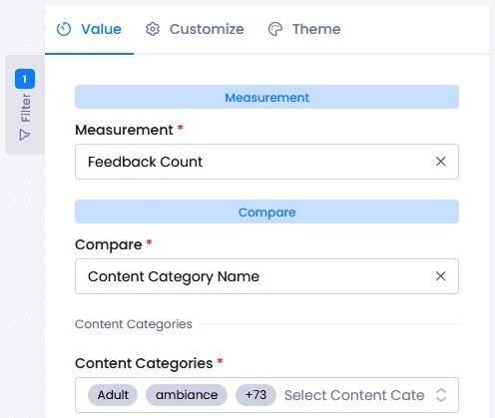Expand the Content Categories selector arrows
The height and width of the screenshot is (418, 495).
441,395
